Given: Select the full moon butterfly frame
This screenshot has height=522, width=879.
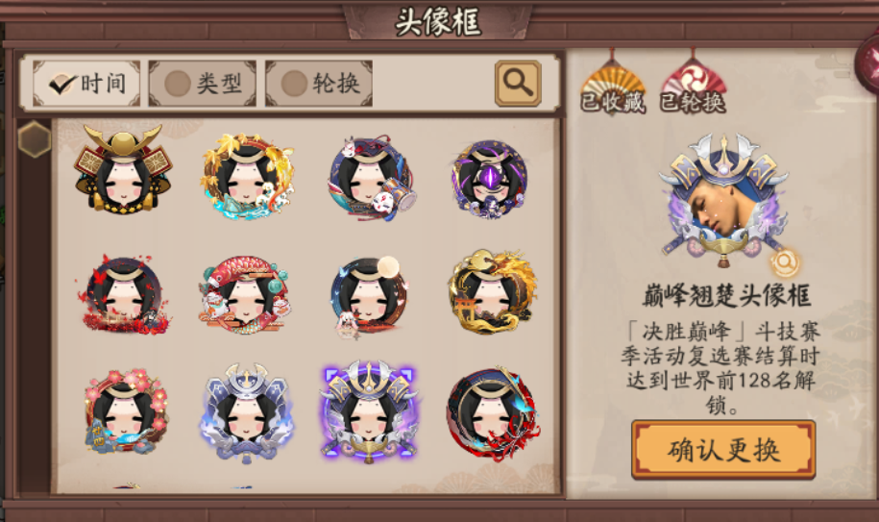Looking at the screenshot, I should tap(368, 297).
